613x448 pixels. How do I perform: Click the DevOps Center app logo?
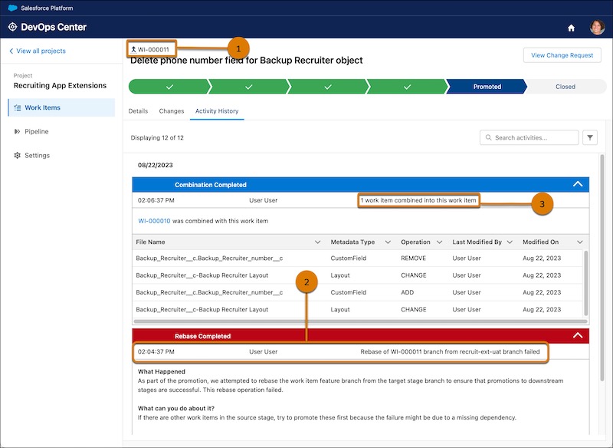(11, 25)
